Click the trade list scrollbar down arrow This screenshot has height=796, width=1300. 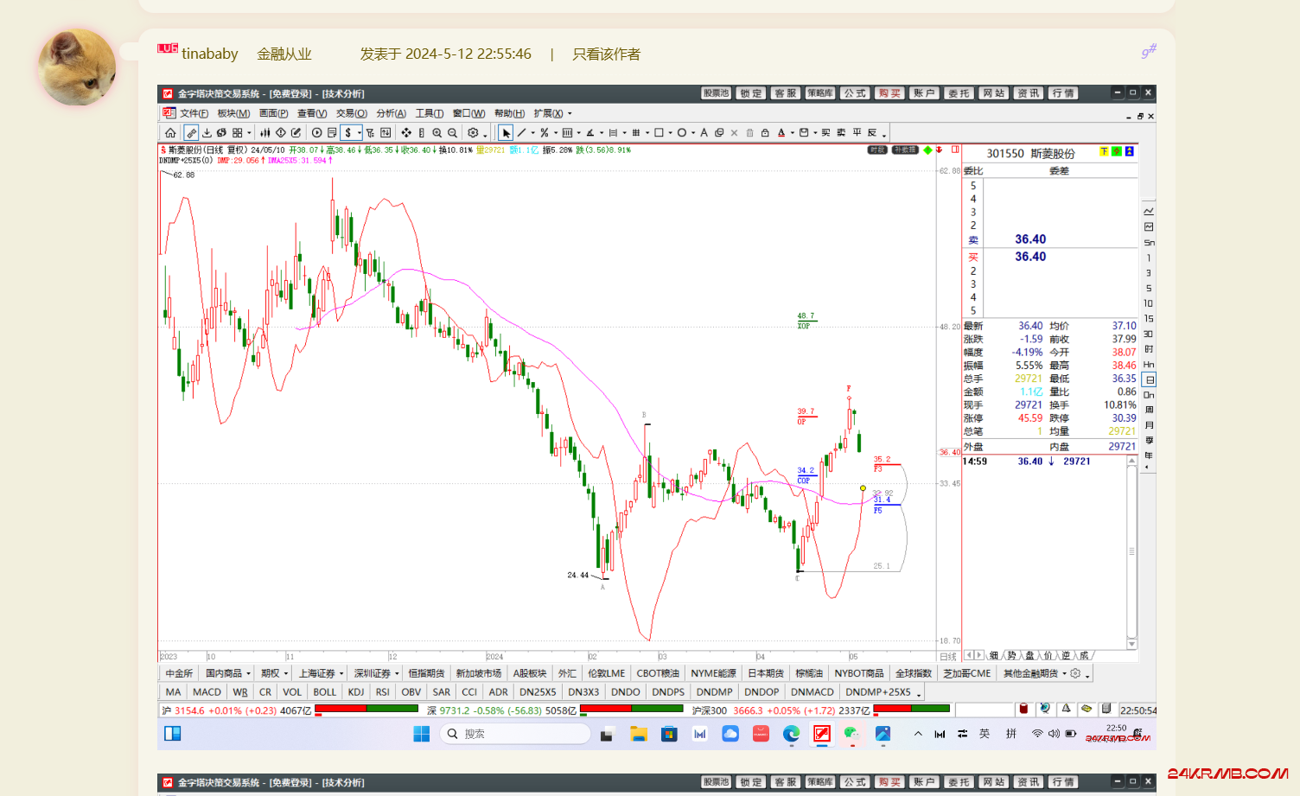(1131, 644)
